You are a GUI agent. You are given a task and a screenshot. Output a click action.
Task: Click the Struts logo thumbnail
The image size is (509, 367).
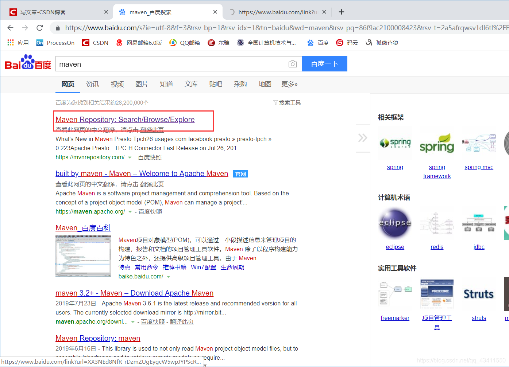click(x=479, y=294)
